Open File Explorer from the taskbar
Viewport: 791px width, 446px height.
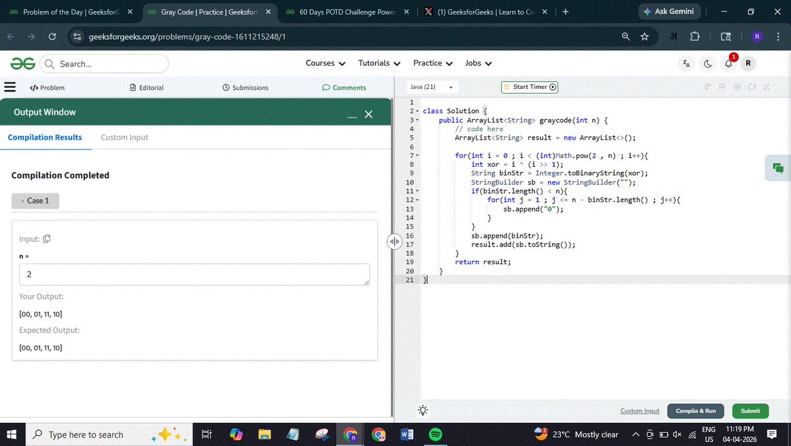[x=264, y=435]
